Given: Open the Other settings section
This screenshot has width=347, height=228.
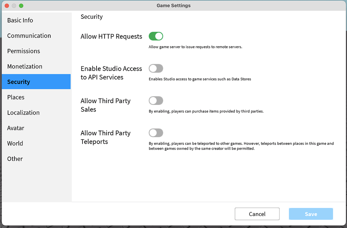Looking at the screenshot, I should click(x=15, y=159).
